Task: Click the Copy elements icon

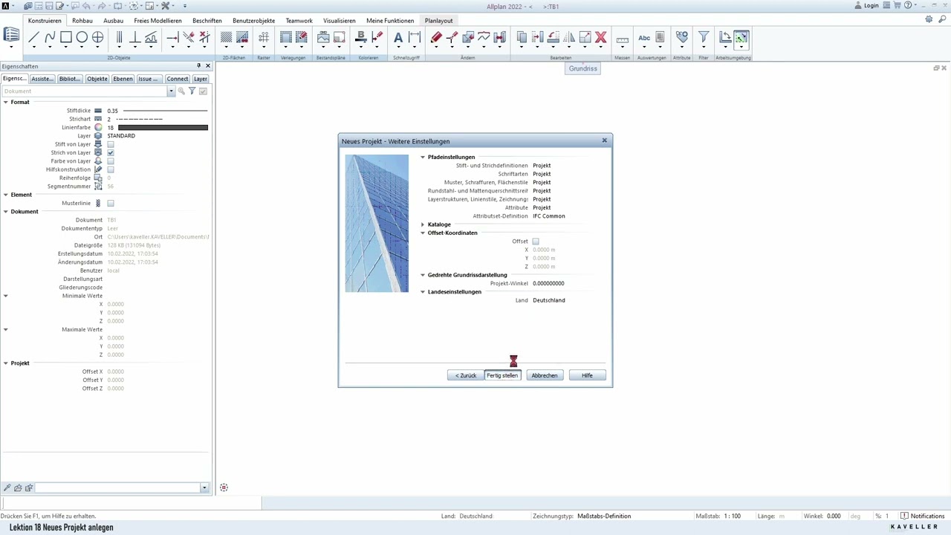Action: point(522,37)
